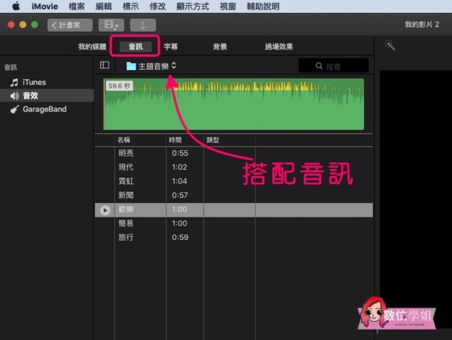Click the 搜尋 search field

click(x=334, y=66)
